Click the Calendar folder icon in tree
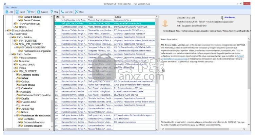This screenshot has width=258, height=135. point(19,88)
